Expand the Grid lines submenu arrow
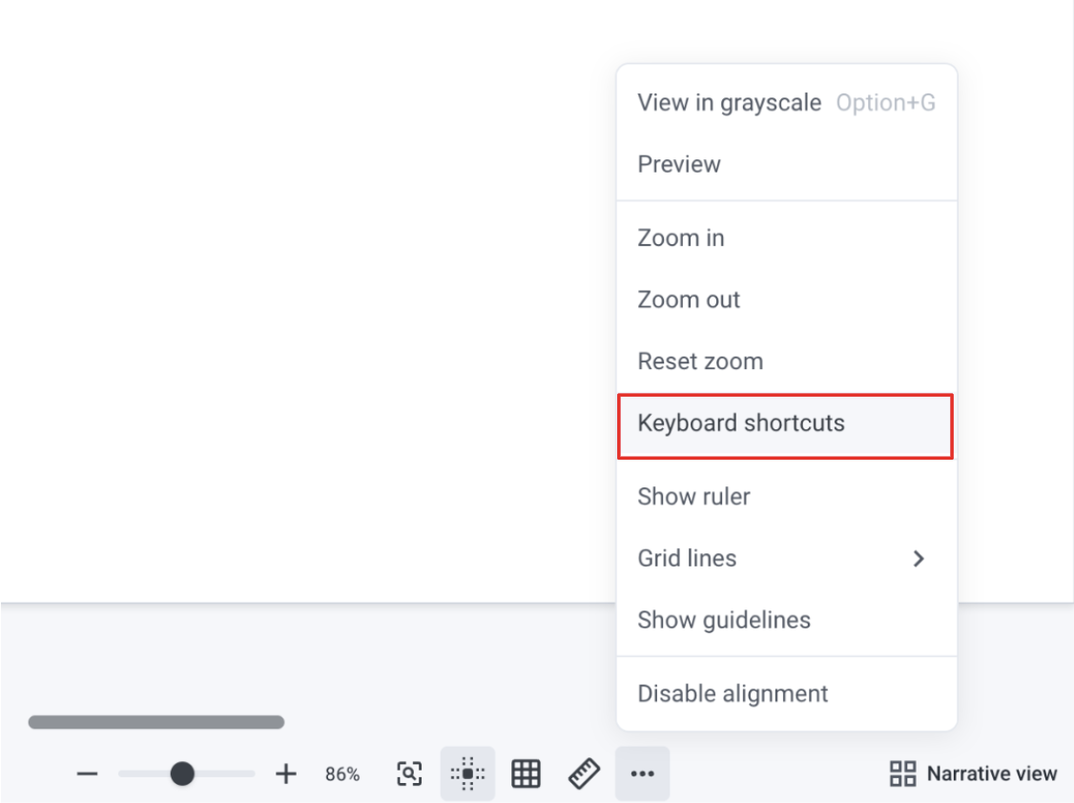The image size is (1074, 803). (x=919, y=559)
